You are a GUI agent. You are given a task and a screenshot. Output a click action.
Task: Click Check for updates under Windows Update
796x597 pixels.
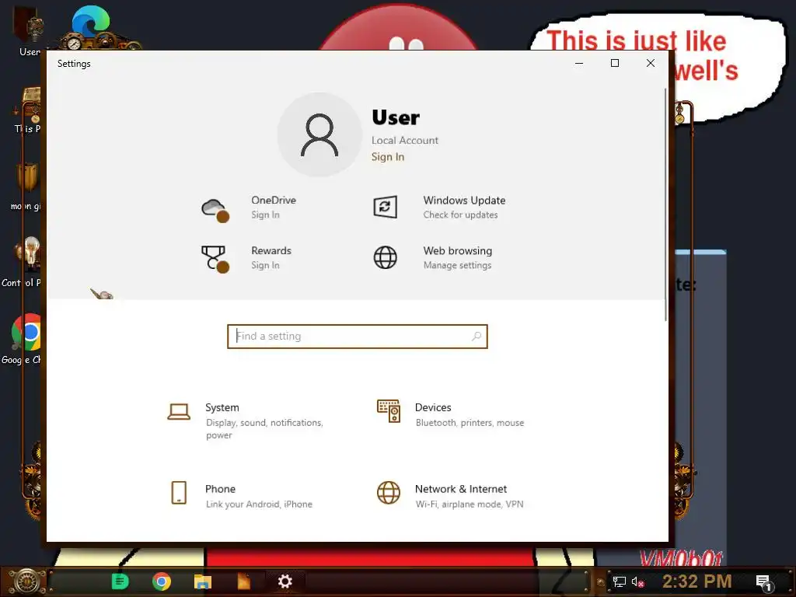click(460, 215)
